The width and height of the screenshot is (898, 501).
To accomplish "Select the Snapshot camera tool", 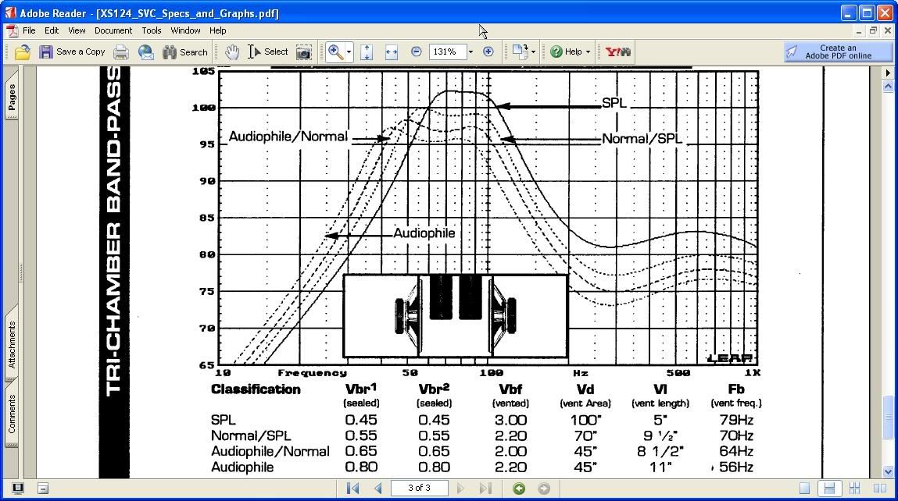I will pyautogui.click(x=303, y=52).
